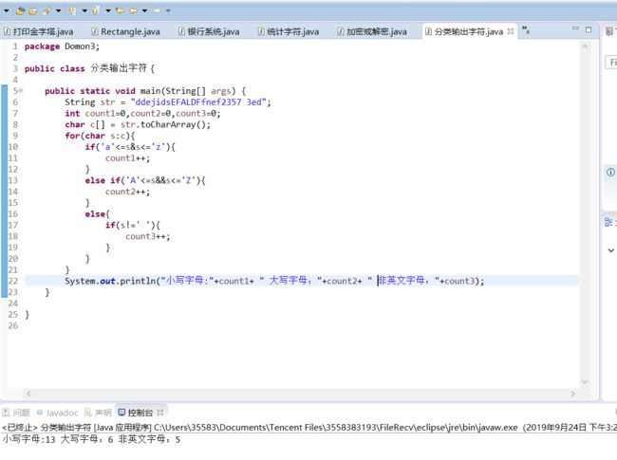This screenshot has height=460, width=617.
Task: Click 'count1++;' on line 11
Action: pyautogui.click(x=127, y=158)
